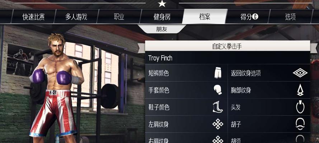The height and width of the screenshot is (143, 319).
Task: Click the 右肩纹身 row at the bottom
Action: 186,138
